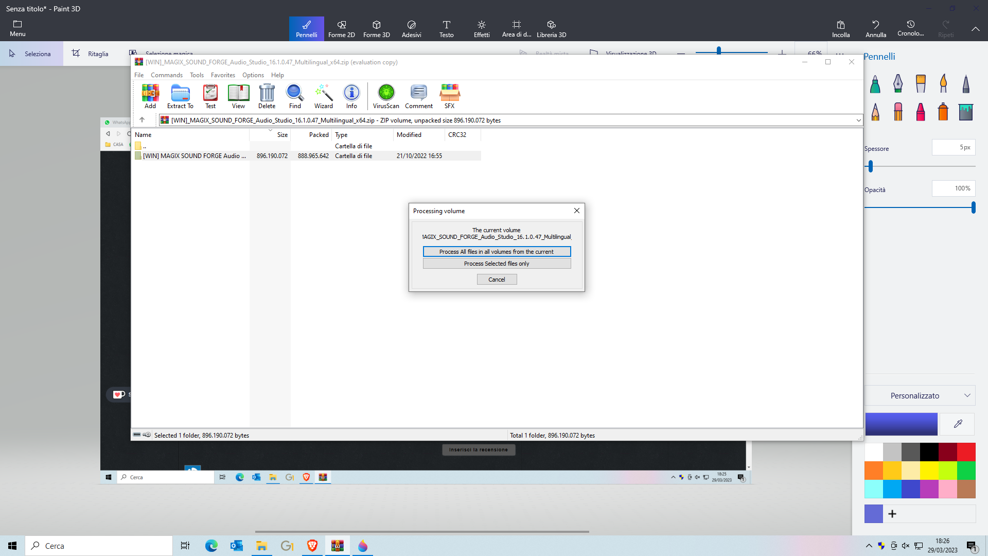The image size is (988, 556).
Task: Click Process Selected files only
Action: [x=497, y=264]
